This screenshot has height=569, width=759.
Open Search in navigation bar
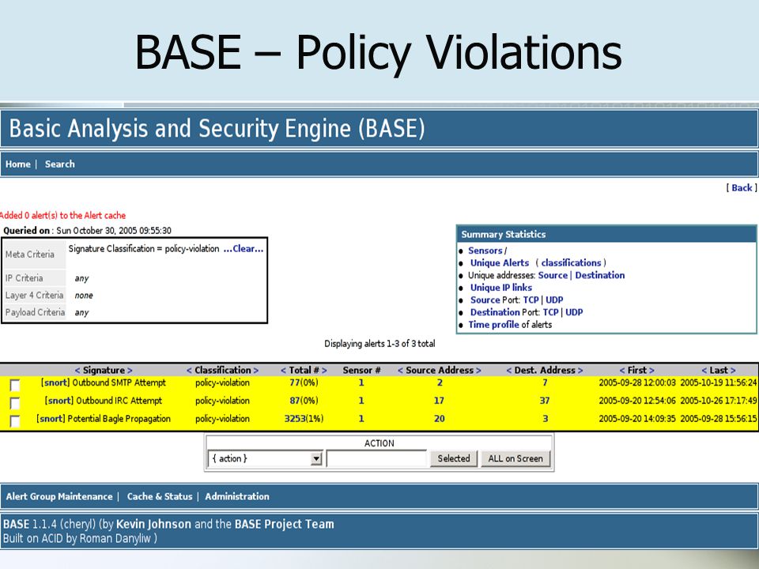[60, 164]
